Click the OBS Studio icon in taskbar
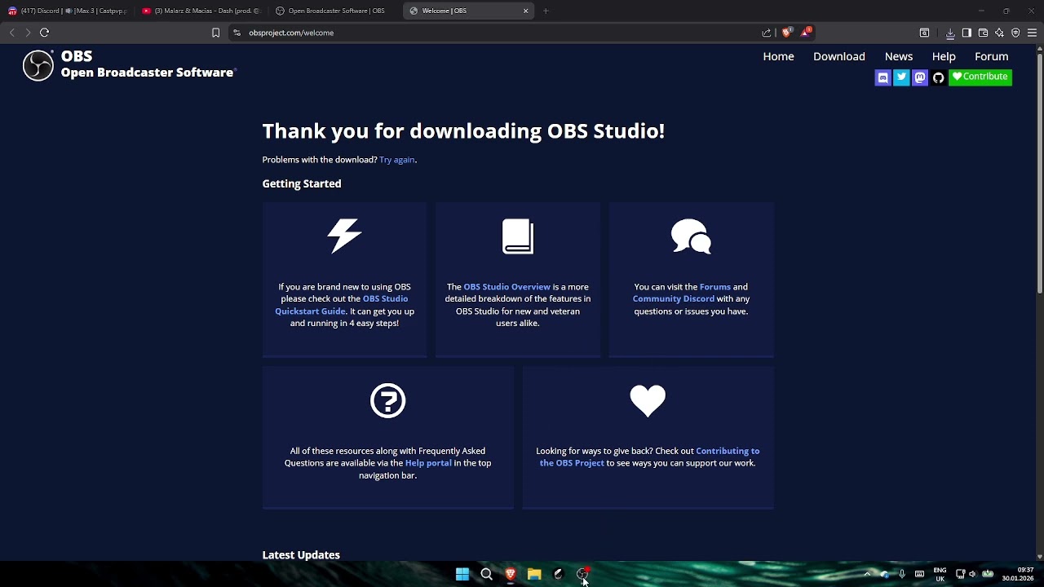Image resolution: width=1044 pixels, height=587 pixels. [x=582, y=574]
